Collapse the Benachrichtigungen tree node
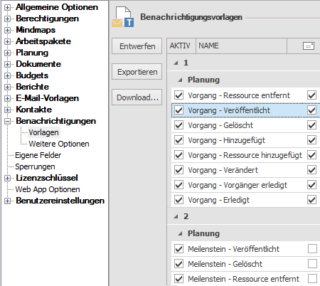 pos(7,121)
